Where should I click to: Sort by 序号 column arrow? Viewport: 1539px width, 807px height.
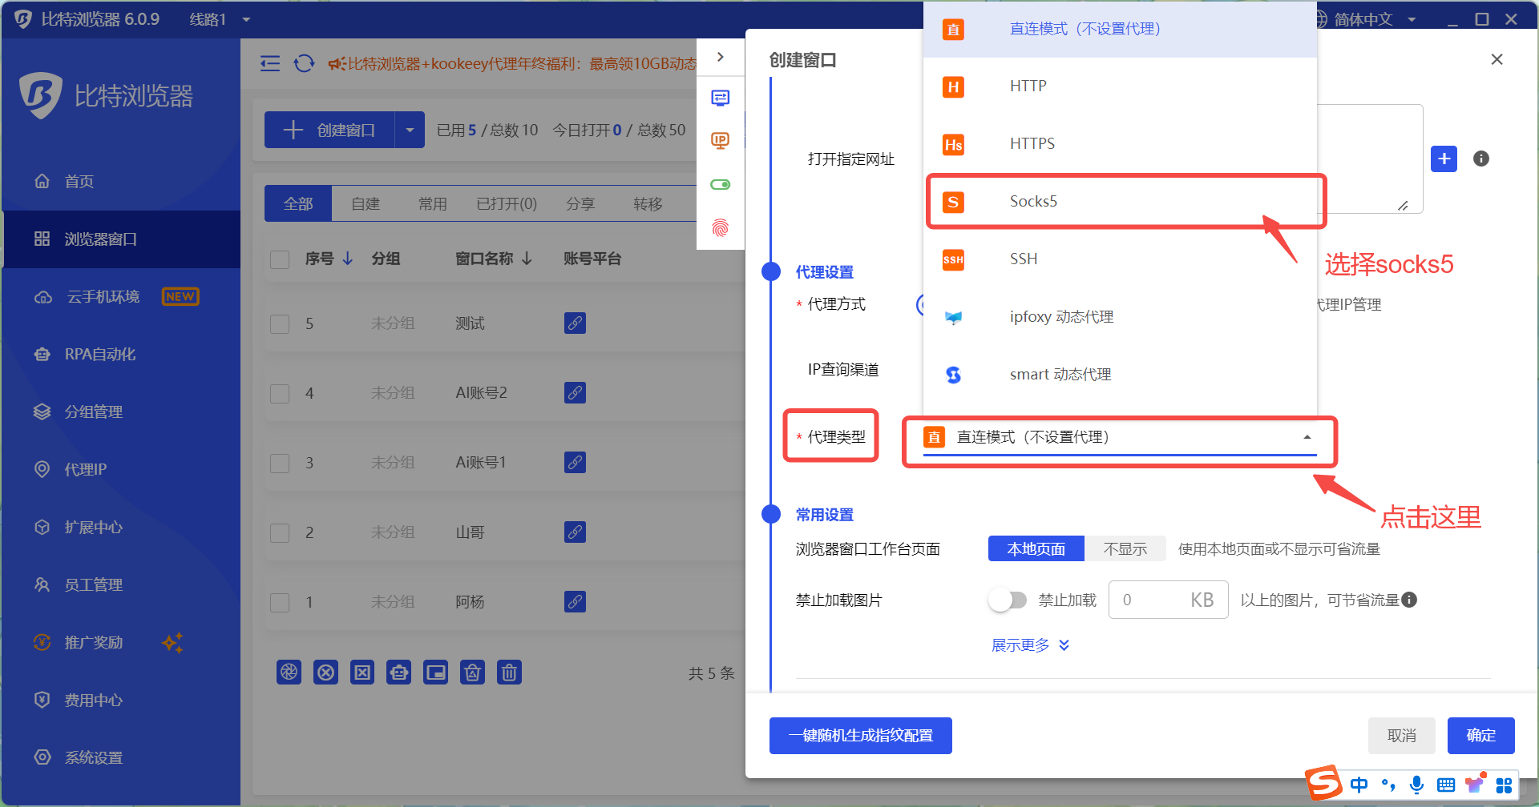348,259
